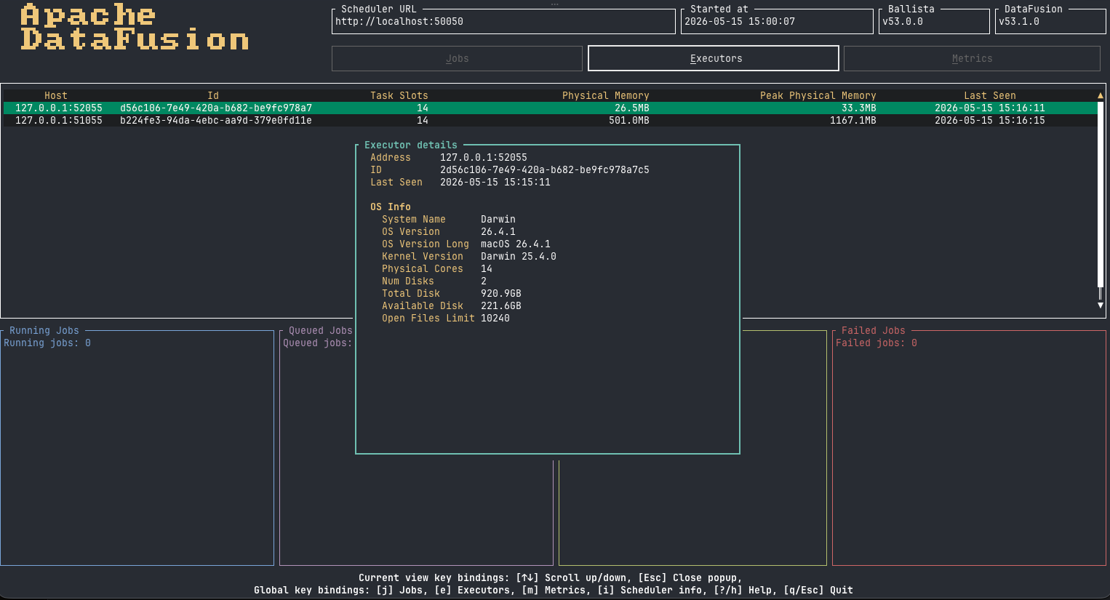1110x600 pixels.
Task: Click the scrollbar down arrow in executors table
Action: point(1101,305)
